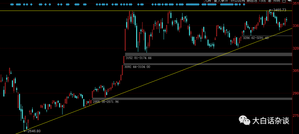
Task: Click the window restore square icon
Action: (x=284, y=1)
